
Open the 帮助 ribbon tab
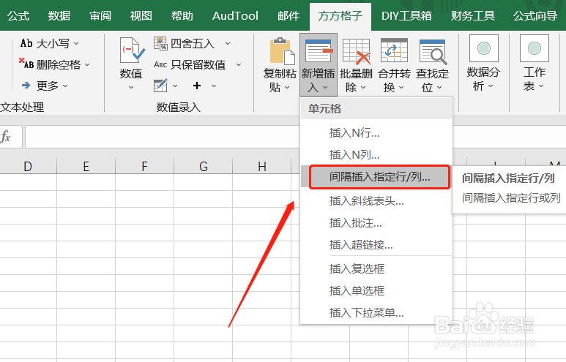[x=182, y=16]
